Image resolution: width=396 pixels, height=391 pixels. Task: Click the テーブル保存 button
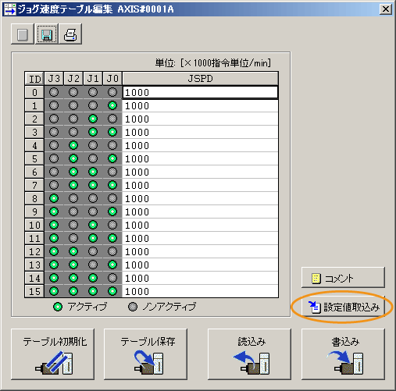pyautogui.click(x=145, y=354)
